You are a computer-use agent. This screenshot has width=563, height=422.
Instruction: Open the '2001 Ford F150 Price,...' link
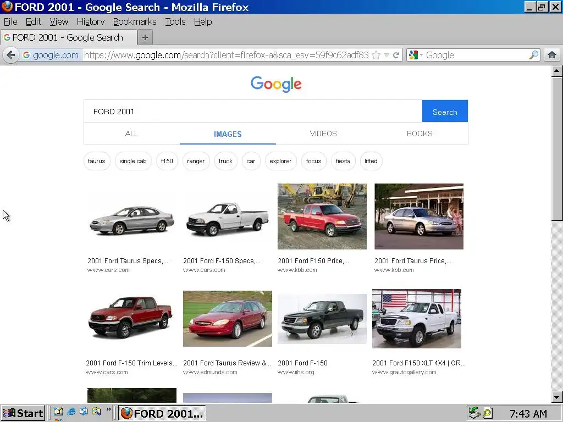coord(313,261)
